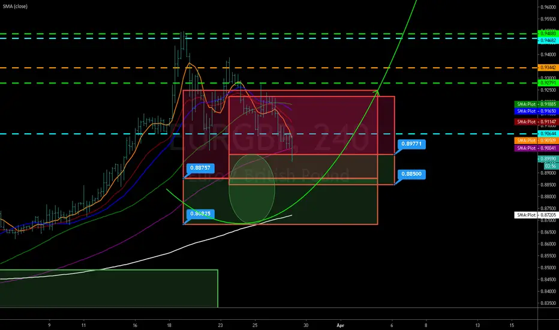Click the 0.85000 price axis value
Screen dimensions: 559x330
[x=548, y=268]
